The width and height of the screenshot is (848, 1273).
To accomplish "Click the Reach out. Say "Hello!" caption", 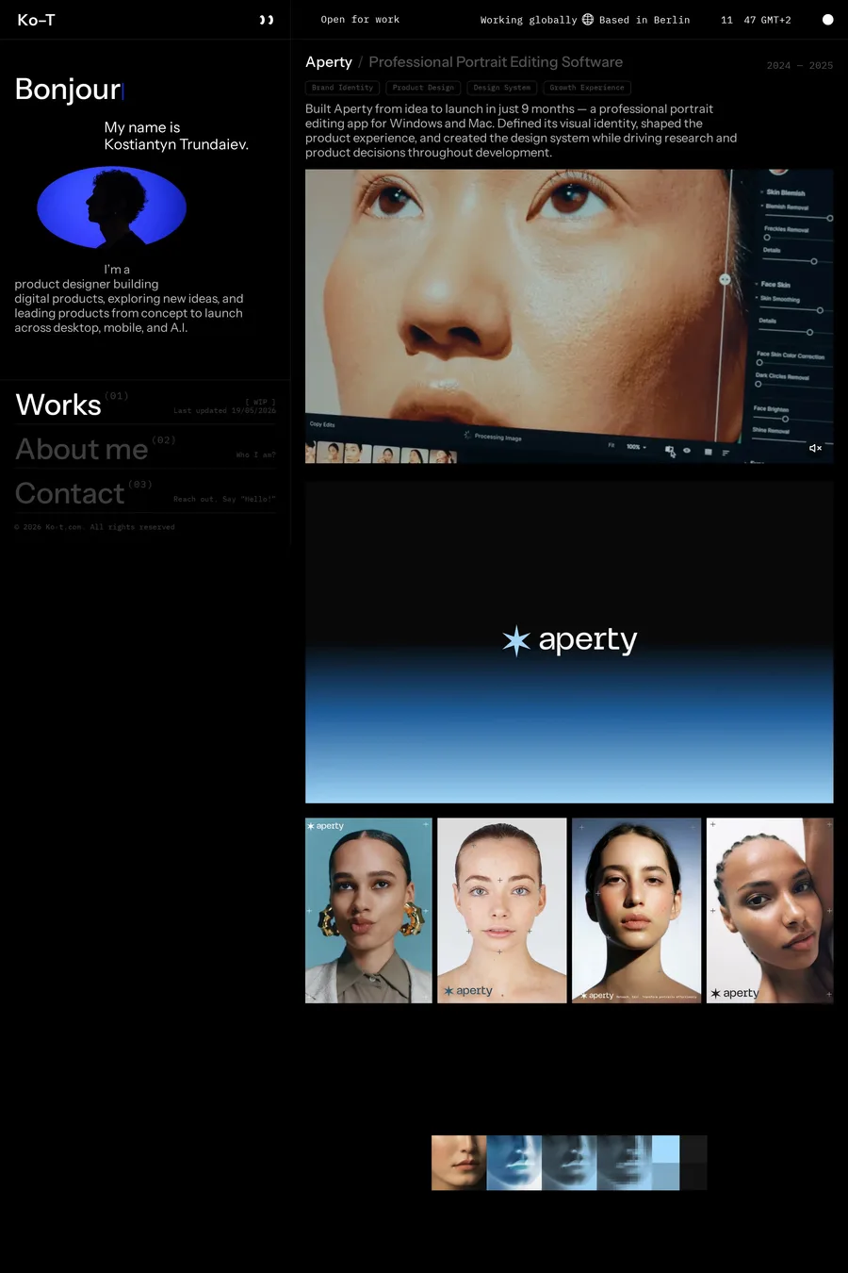I will tap(224, 499).
